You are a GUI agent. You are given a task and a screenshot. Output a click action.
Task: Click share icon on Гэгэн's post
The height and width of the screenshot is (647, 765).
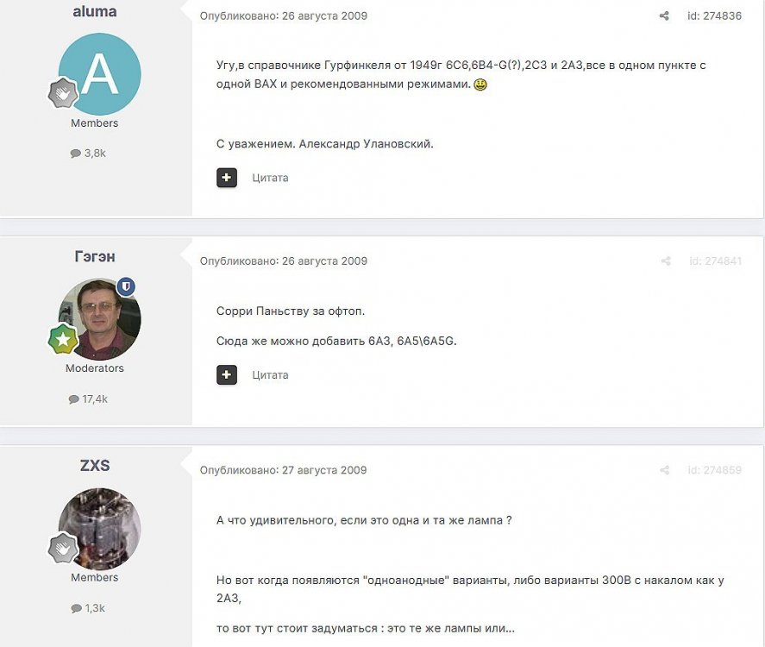pos(664,261)
